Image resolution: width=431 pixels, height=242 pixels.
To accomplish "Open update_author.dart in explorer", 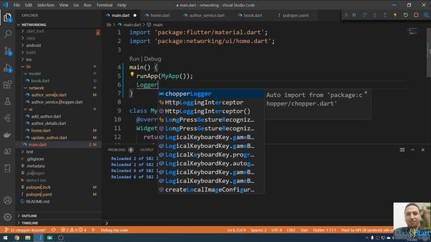I will pos(49,137).
